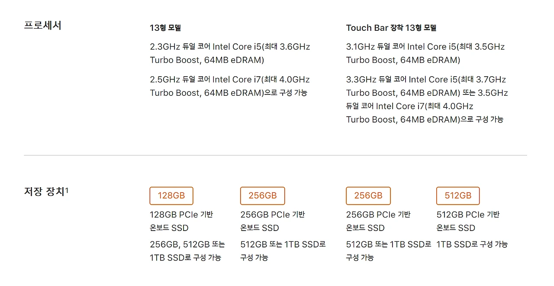Screen dimensions: 554x286
Task: Click the 128GB PCIe 기반 온보드 SSD description
Action: click(181, 221)
